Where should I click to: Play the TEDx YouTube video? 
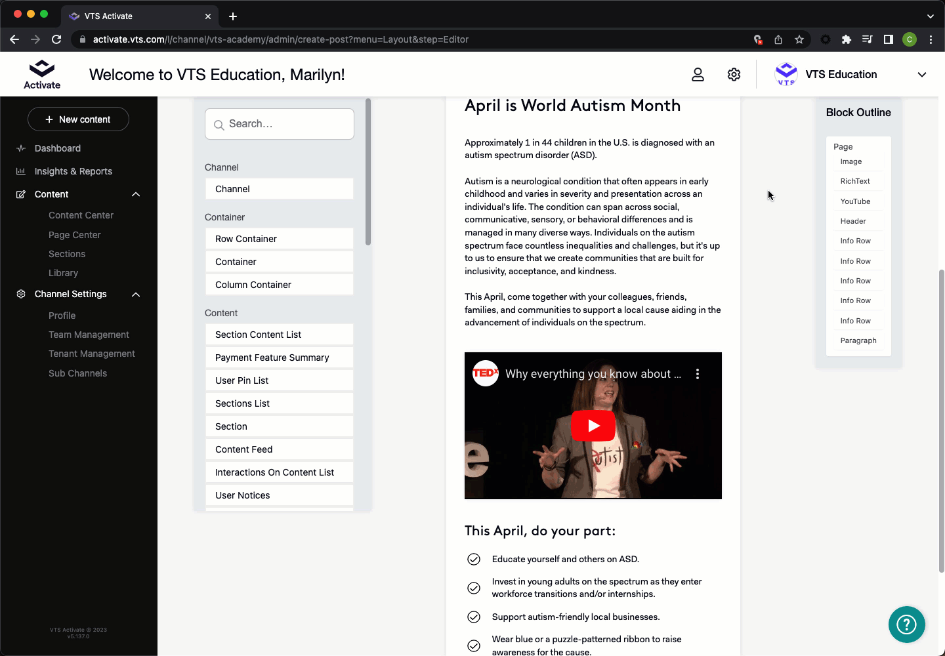(x=593, y=426)
